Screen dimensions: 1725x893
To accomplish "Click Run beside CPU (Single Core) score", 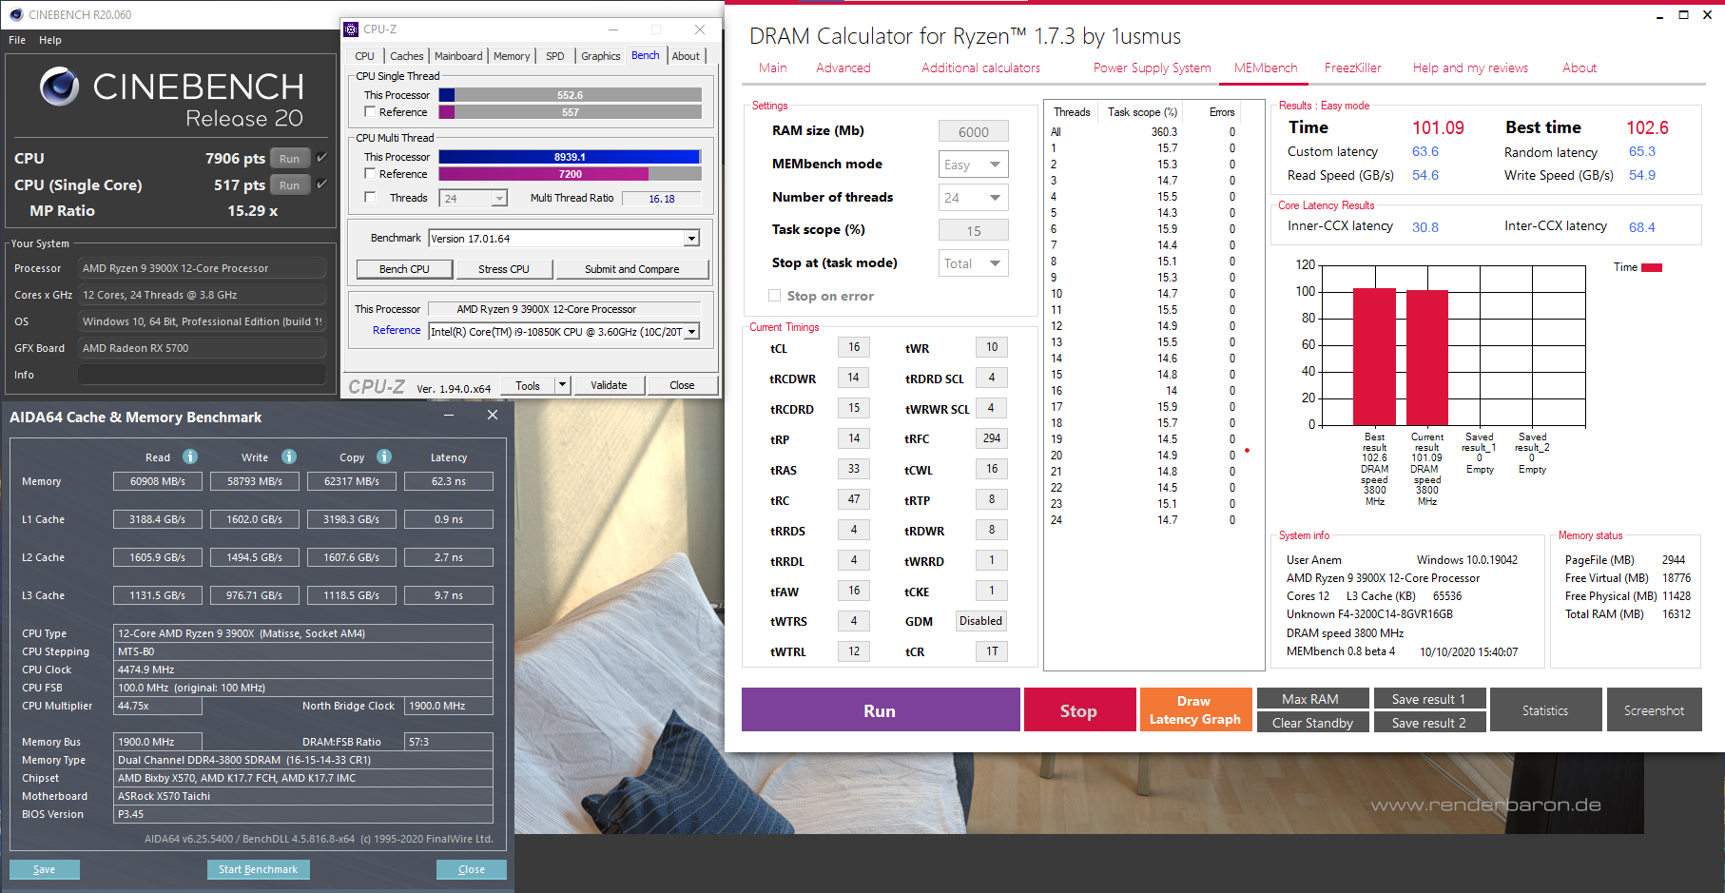I will [x=290, y=185].
